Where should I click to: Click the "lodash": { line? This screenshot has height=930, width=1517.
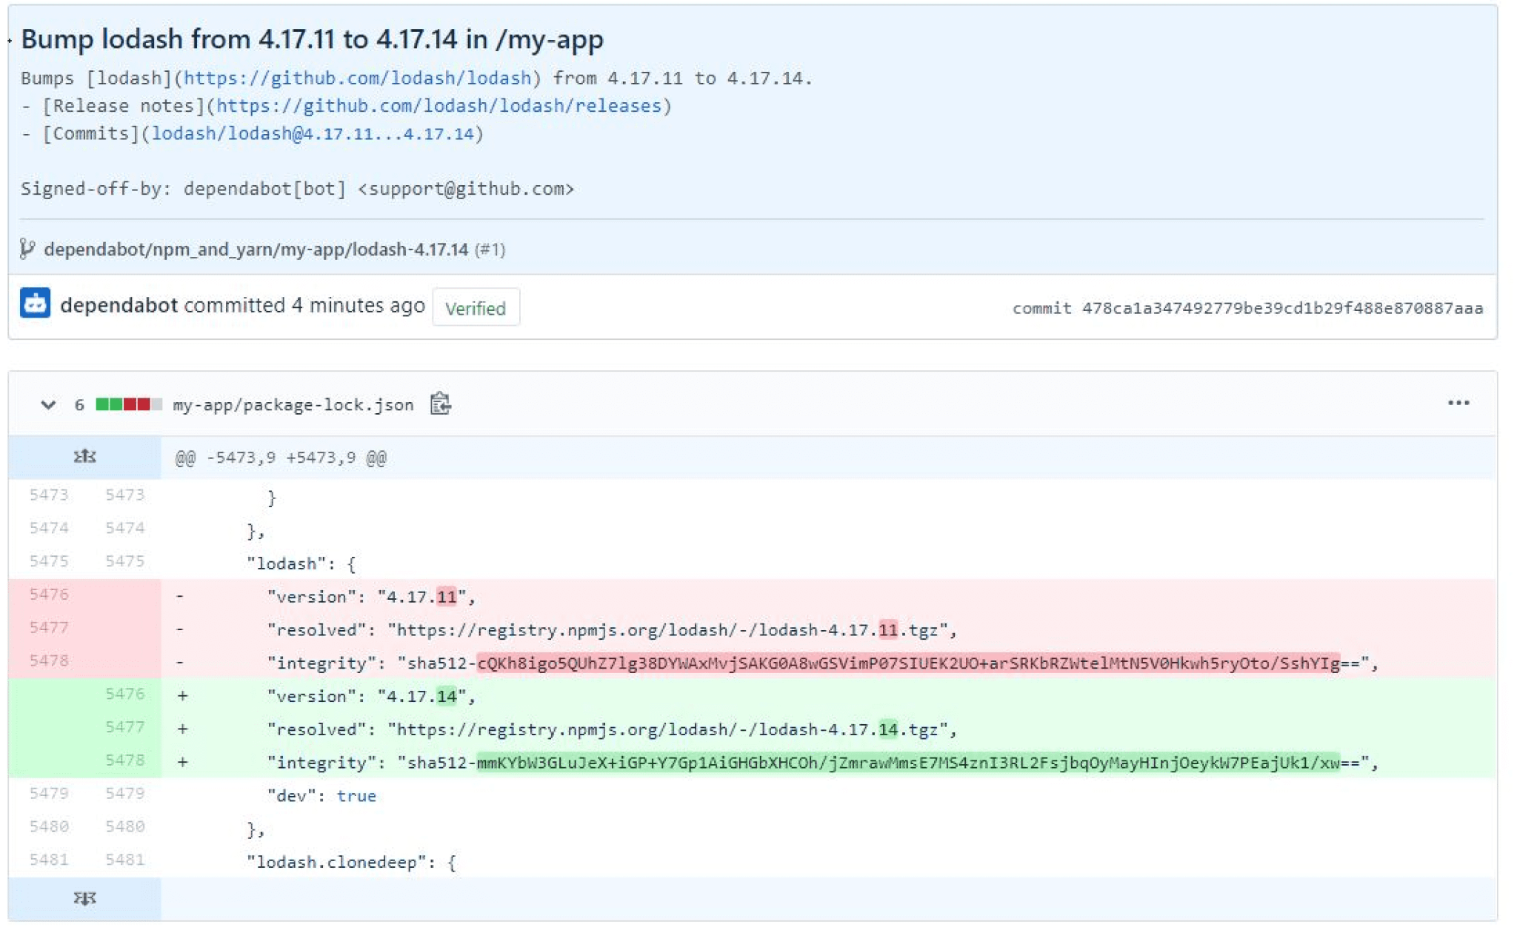(828, 563)
